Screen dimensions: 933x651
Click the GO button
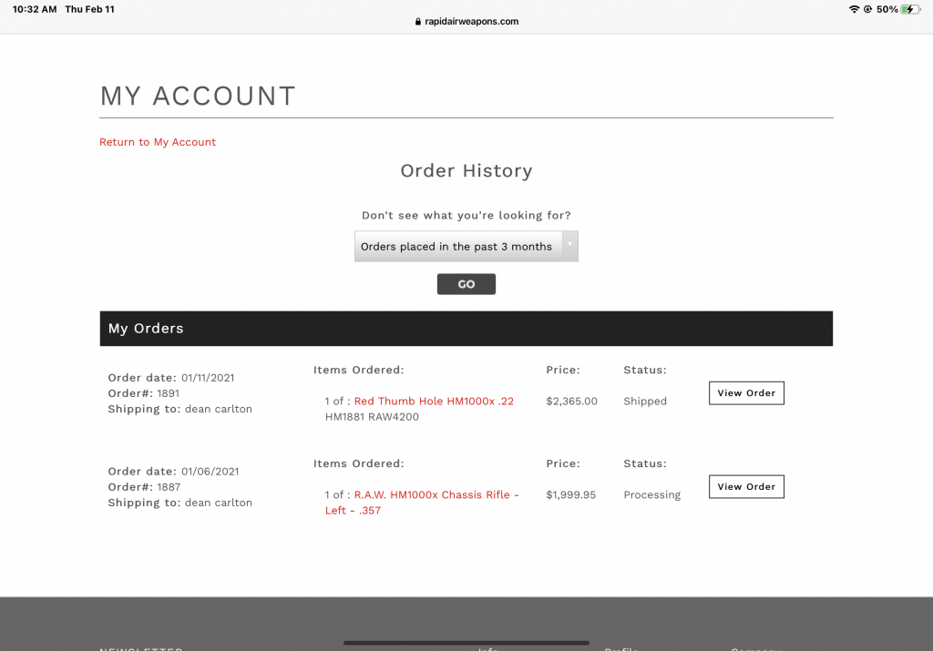[x=466, y=284]
